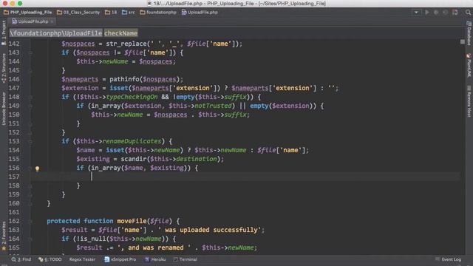Show the Project tool window
Image resolution: width=473 pixels, height=266 pixels.
[x=4, y=33]
